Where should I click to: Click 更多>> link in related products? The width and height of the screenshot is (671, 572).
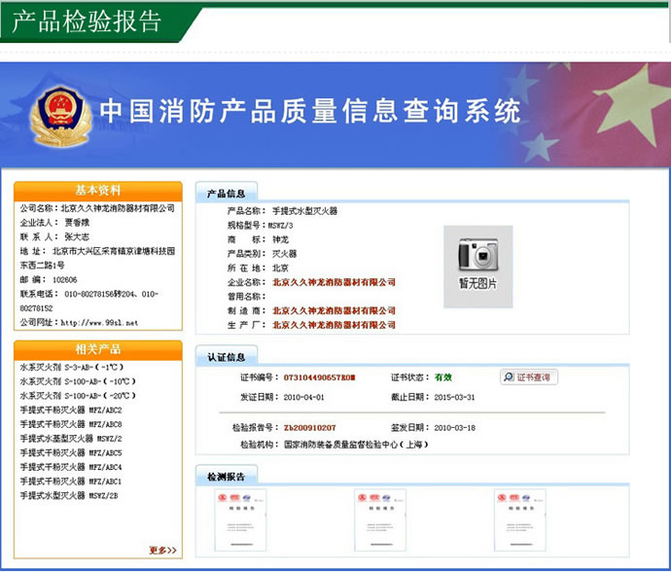tap(162, 551)
